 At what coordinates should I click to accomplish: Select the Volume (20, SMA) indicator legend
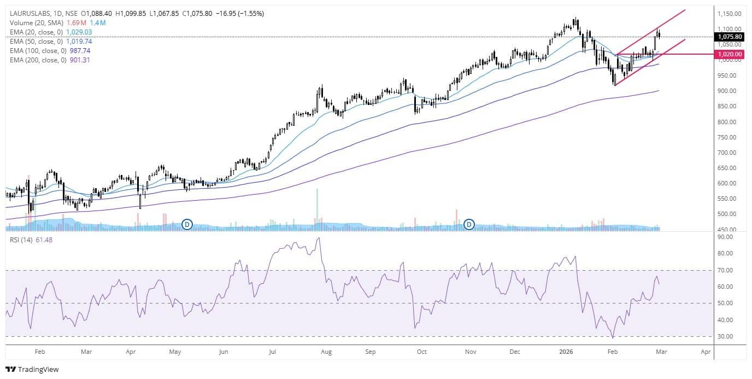pyautogui.click(x=36, y=22)
